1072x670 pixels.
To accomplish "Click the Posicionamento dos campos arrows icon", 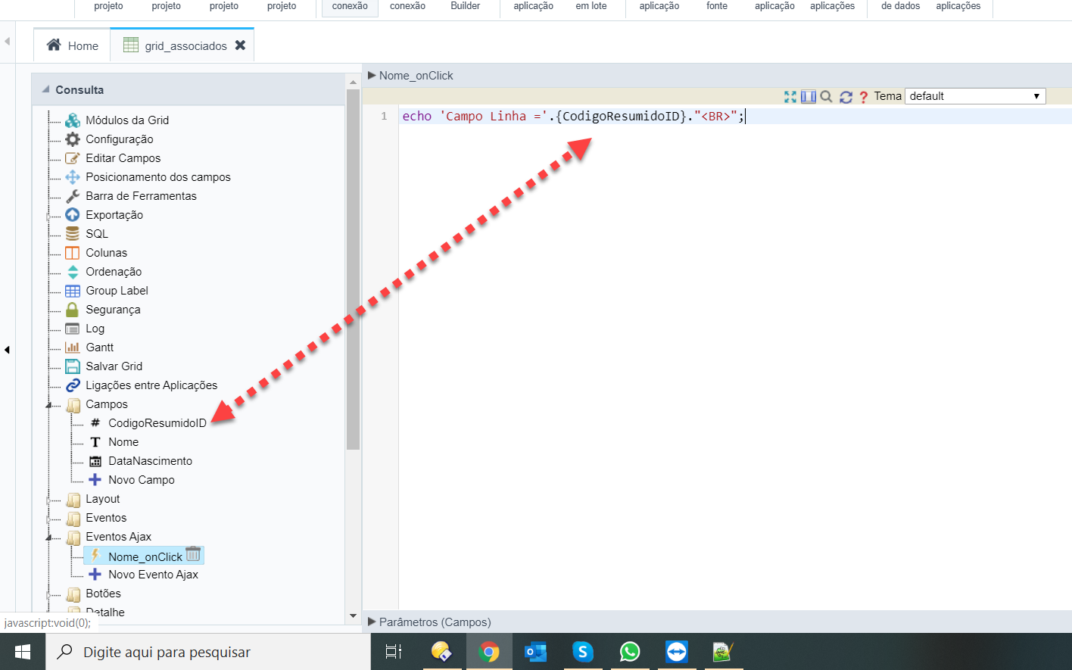I will coord(73,177).
